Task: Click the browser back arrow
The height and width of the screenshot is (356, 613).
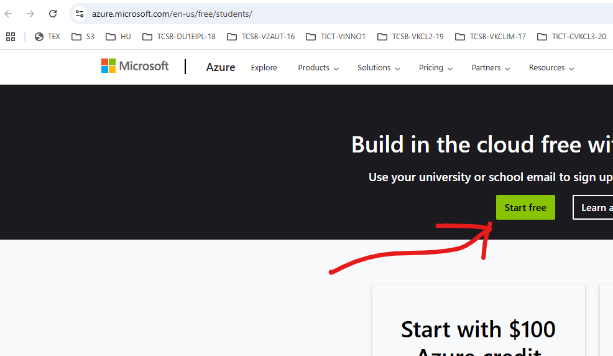Action: pos(9,14)
